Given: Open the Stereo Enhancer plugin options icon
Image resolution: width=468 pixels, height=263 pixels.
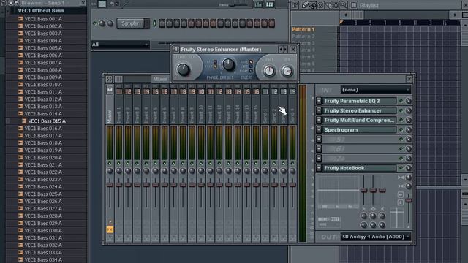Looking at the screenshot, I should click(175, 49).
